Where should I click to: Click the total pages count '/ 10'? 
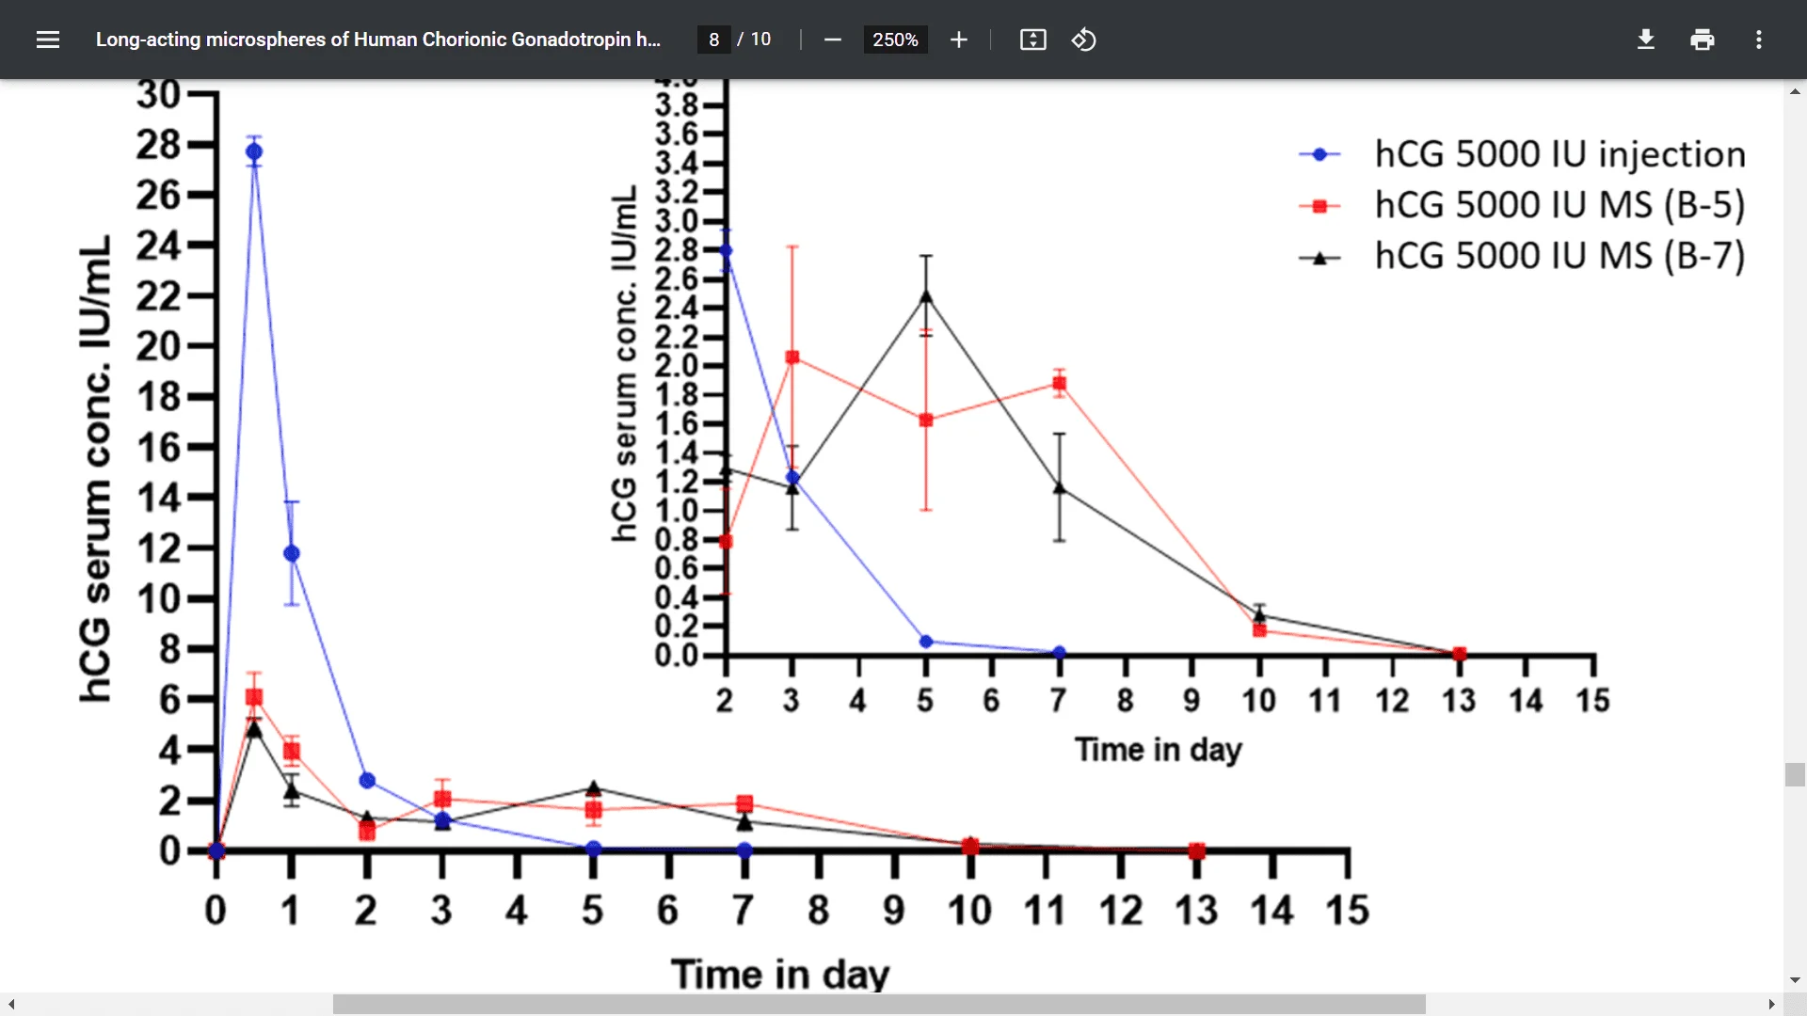[755, 40]
